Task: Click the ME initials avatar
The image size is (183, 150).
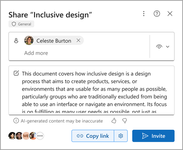Action: point(26,136)
